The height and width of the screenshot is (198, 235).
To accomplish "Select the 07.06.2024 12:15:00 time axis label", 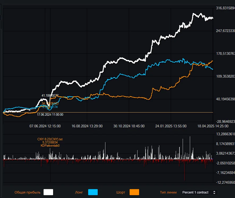I will click(x=45, y=126).
